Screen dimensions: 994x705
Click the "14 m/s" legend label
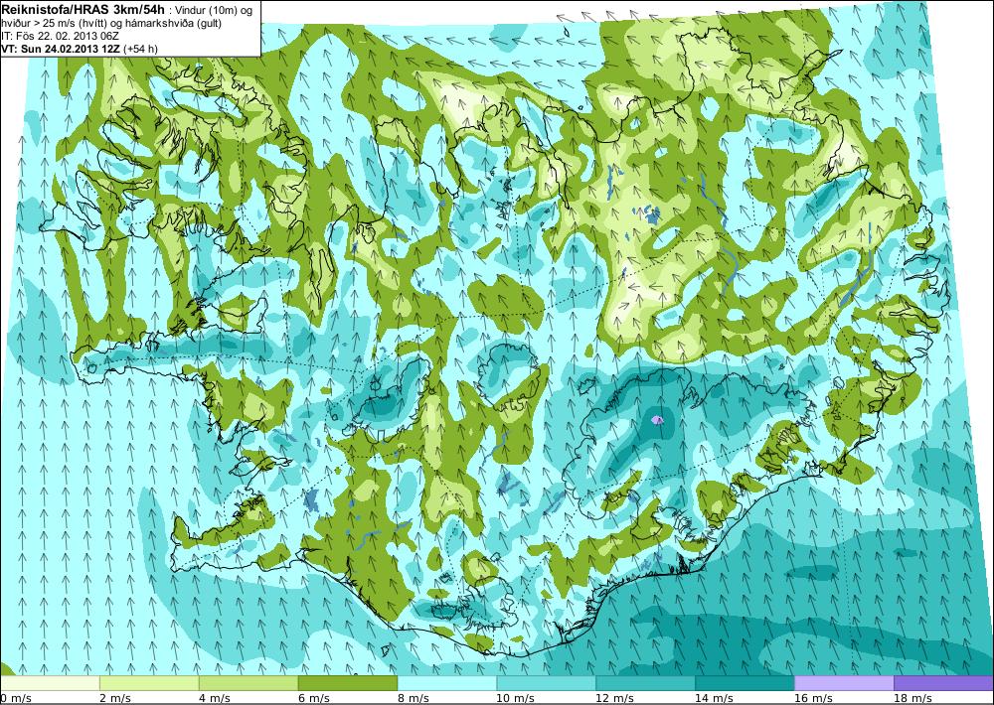pos(713,698)
